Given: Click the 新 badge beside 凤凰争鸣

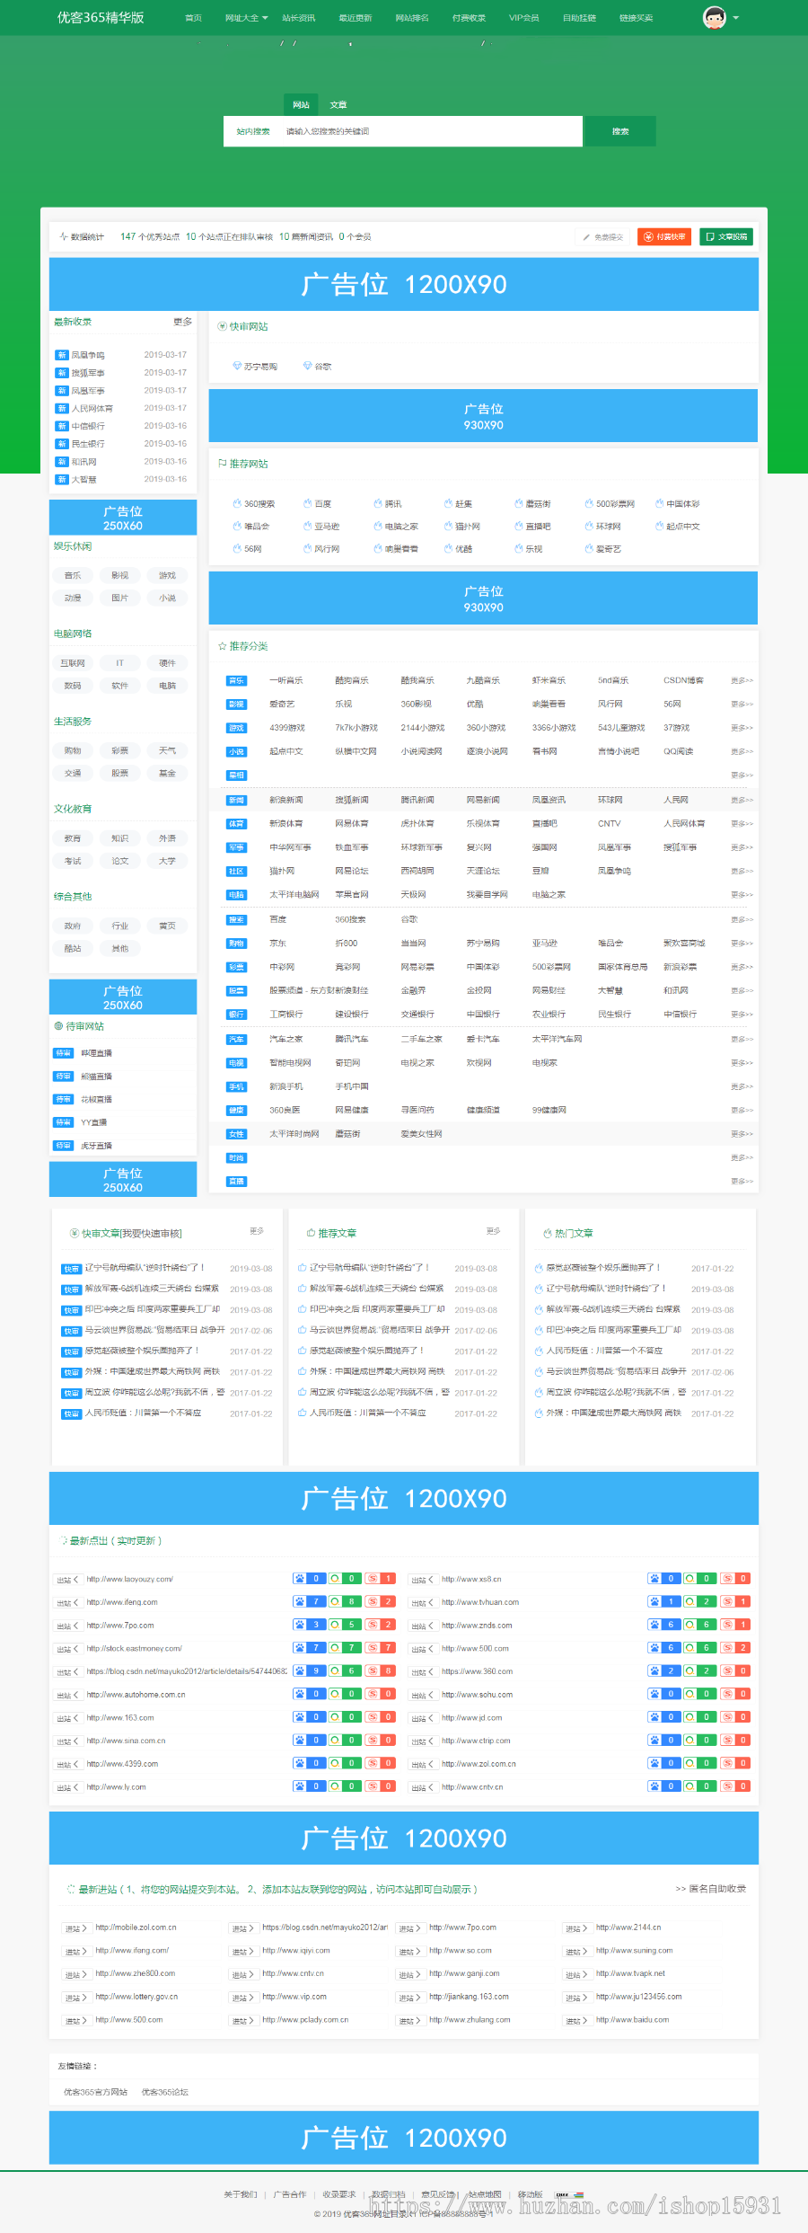Looking at the screenshot, I should coord(62,355).
